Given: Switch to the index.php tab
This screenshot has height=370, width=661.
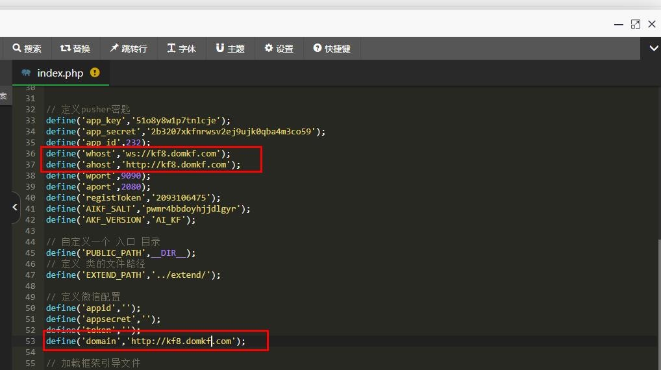Looking at the screenshot, I should [60, 73].
